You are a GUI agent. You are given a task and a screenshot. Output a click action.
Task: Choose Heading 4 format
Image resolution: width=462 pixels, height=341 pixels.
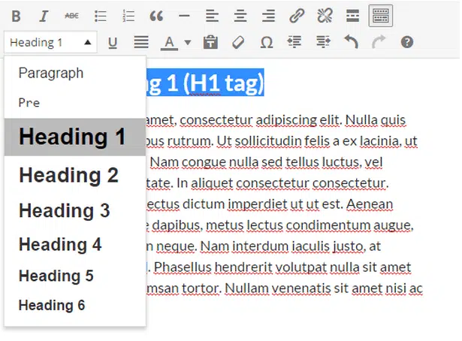(75, 244)
